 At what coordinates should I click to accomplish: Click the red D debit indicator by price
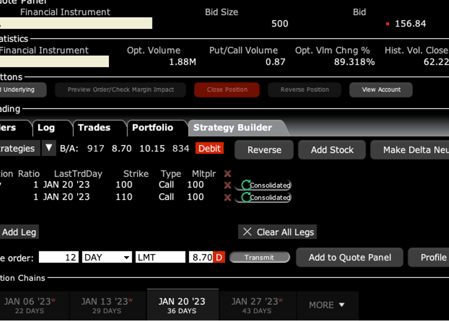point(219,257)
